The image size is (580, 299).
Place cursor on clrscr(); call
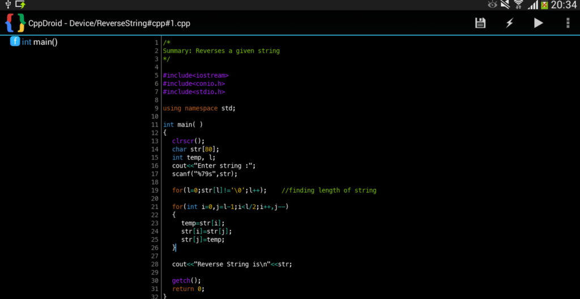coord(188,140)
